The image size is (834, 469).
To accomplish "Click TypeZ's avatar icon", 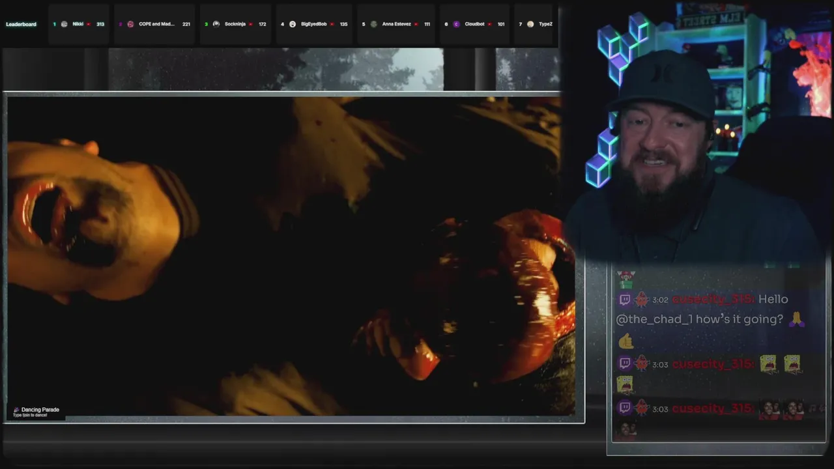I will point(530,24).
